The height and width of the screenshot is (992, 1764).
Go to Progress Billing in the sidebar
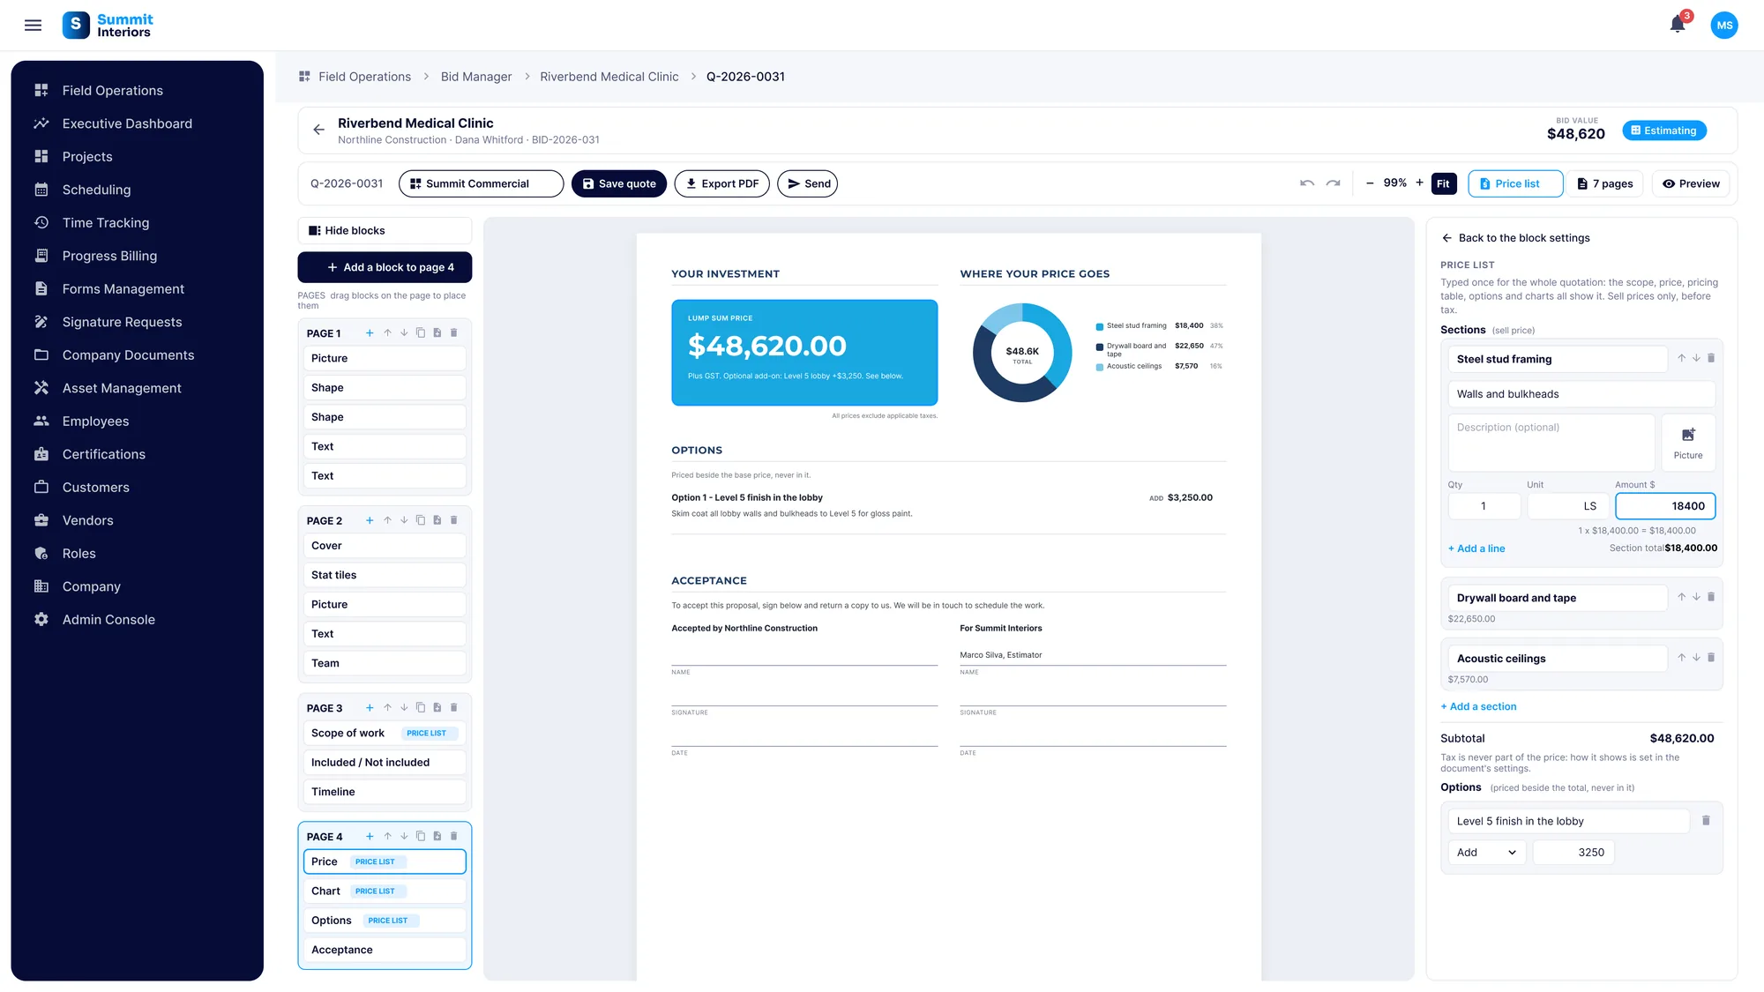point(109,256)
